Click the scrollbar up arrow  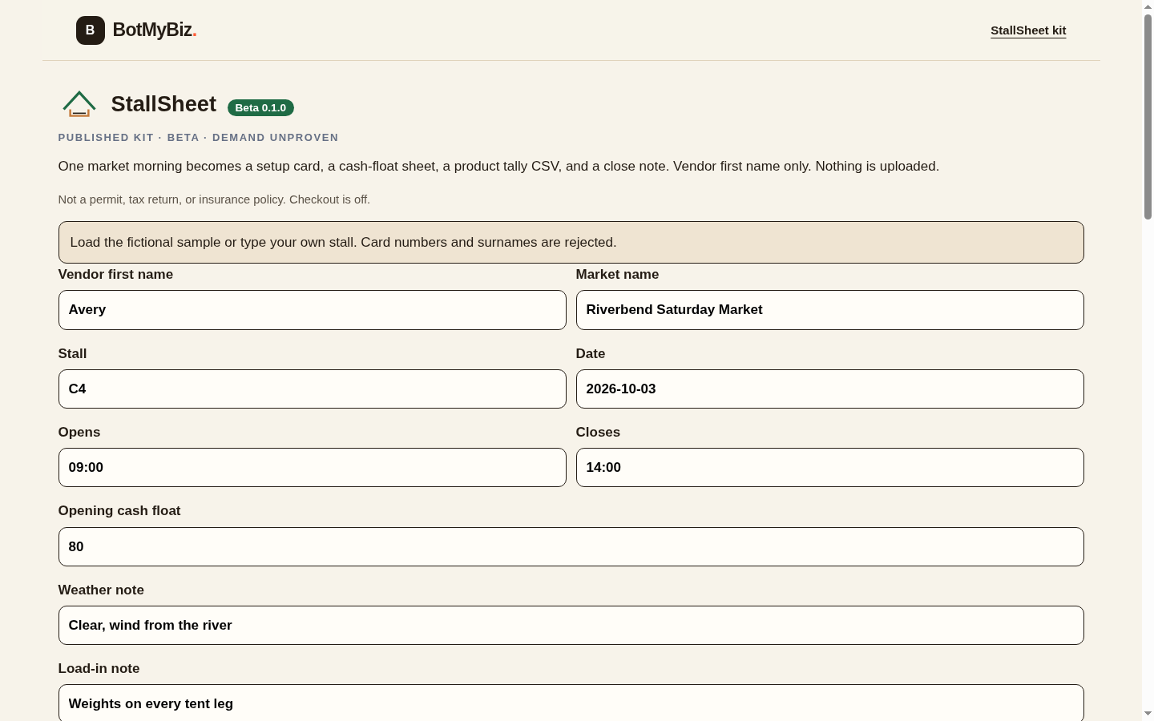[1148, 6]
